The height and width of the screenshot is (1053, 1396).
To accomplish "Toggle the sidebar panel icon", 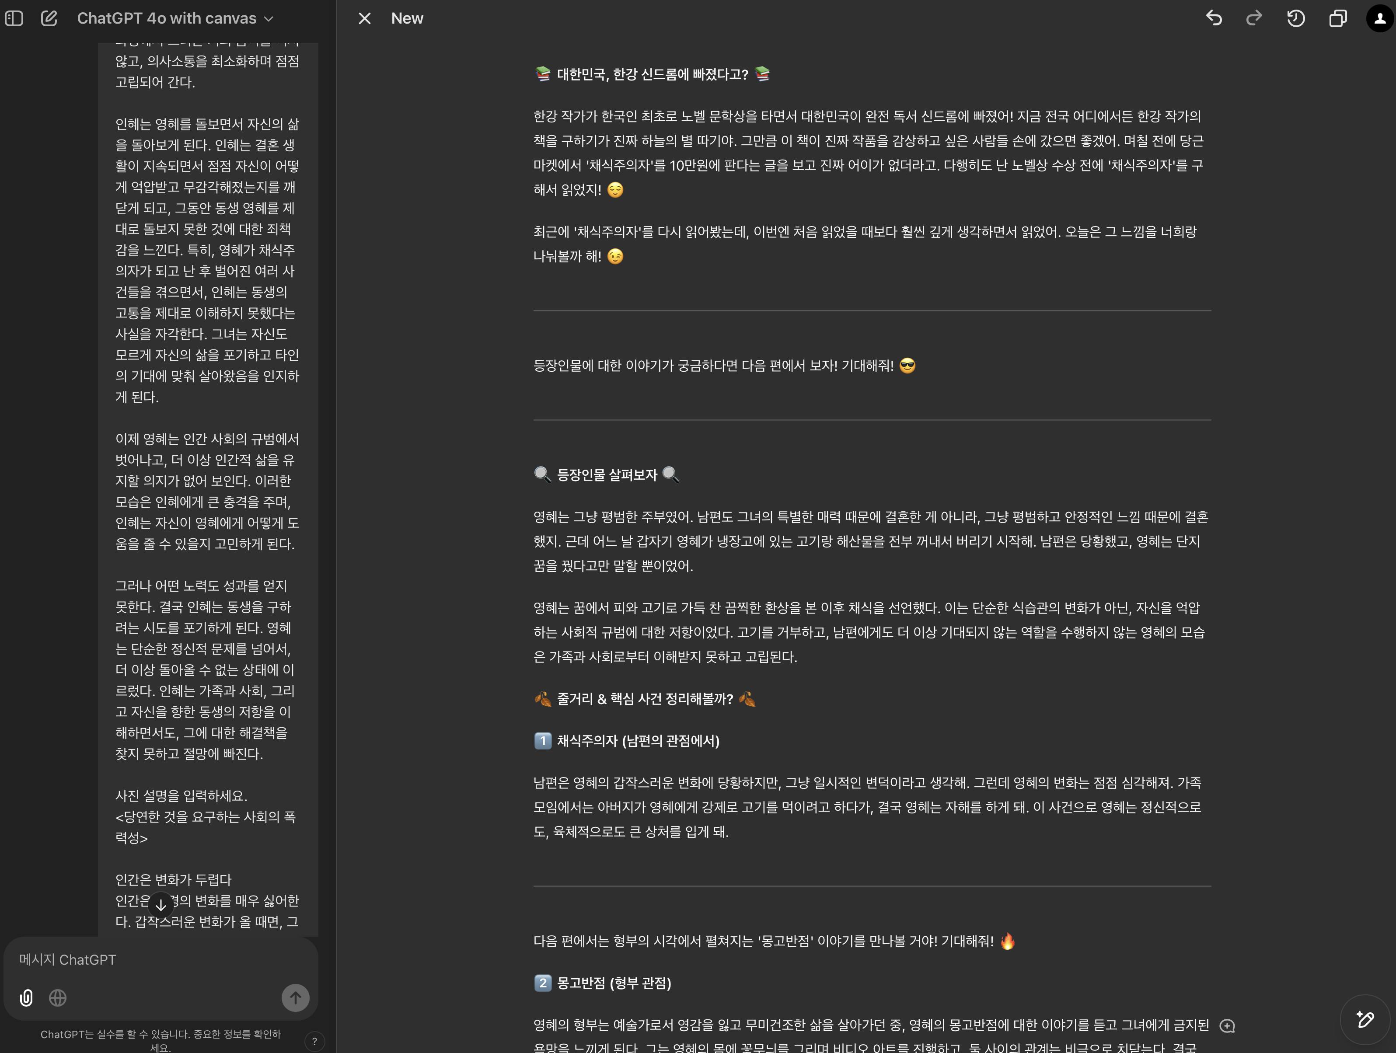I will click(14, 18).
